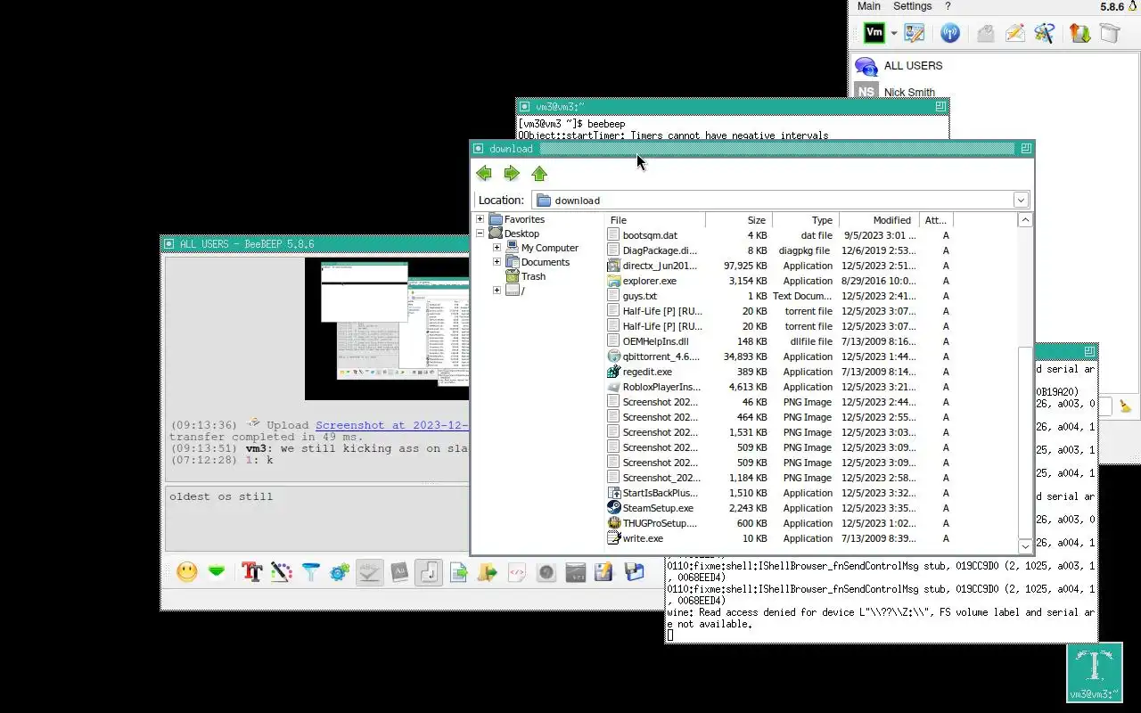Click the screenshot thumbnail in the chat window
The image size is (1141, 713).
click(x=387, y=328)
